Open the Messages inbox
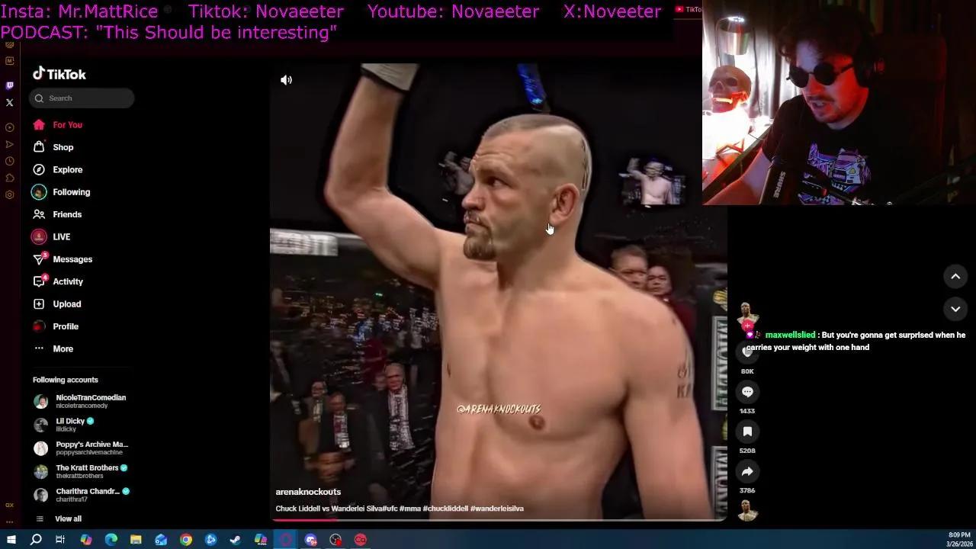The width and height of the screenshot is (976, 549). pyautogui.click(x=72, y=259)
